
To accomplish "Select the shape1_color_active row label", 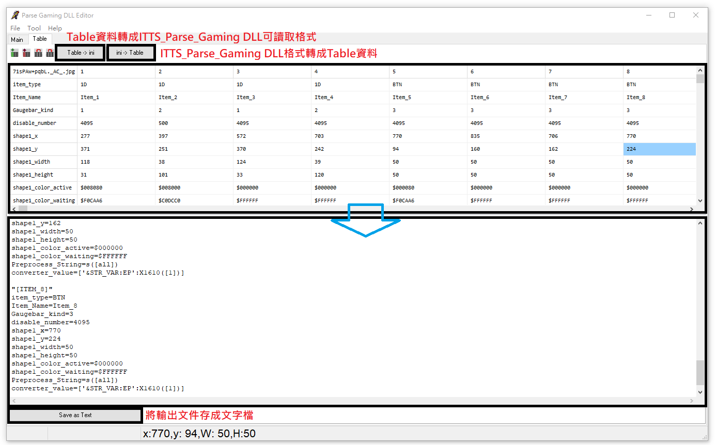I will (x=44, y=188).
